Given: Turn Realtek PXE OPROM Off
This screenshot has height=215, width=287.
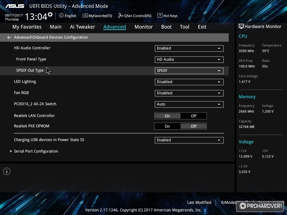Looking at the screenshot, I should (x=193, y=126).
